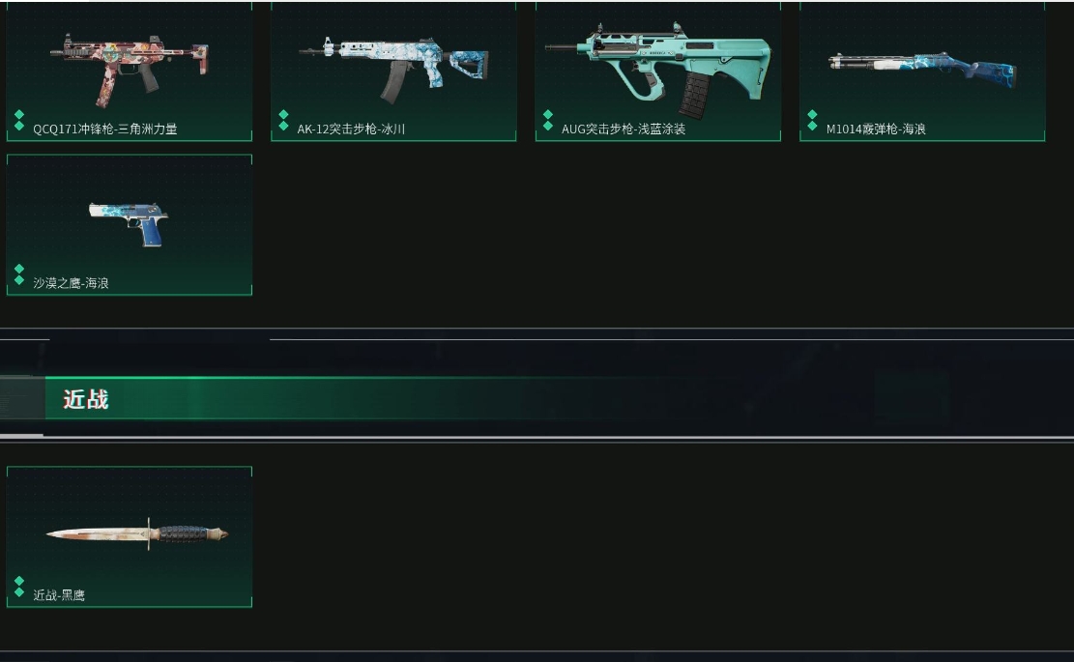The image size is (1074, 662).
Task: Select the 黑鹰 melee knife image
Action: [137, 534]
